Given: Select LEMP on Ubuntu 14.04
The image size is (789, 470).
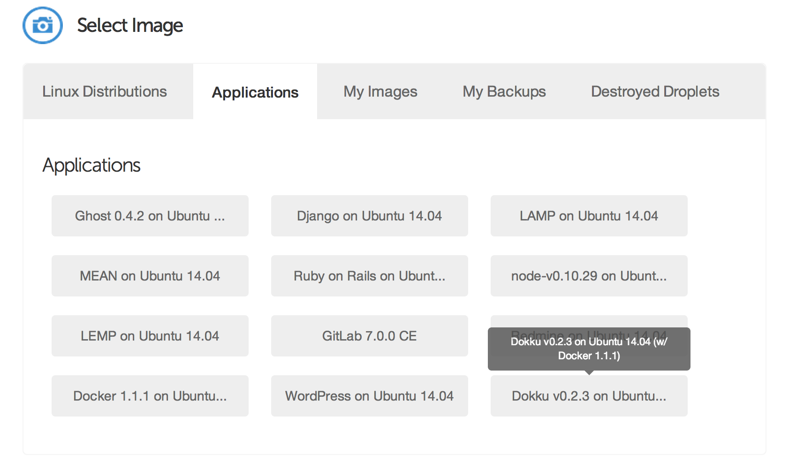Looking at the screenshot, I should click(150, 336).
